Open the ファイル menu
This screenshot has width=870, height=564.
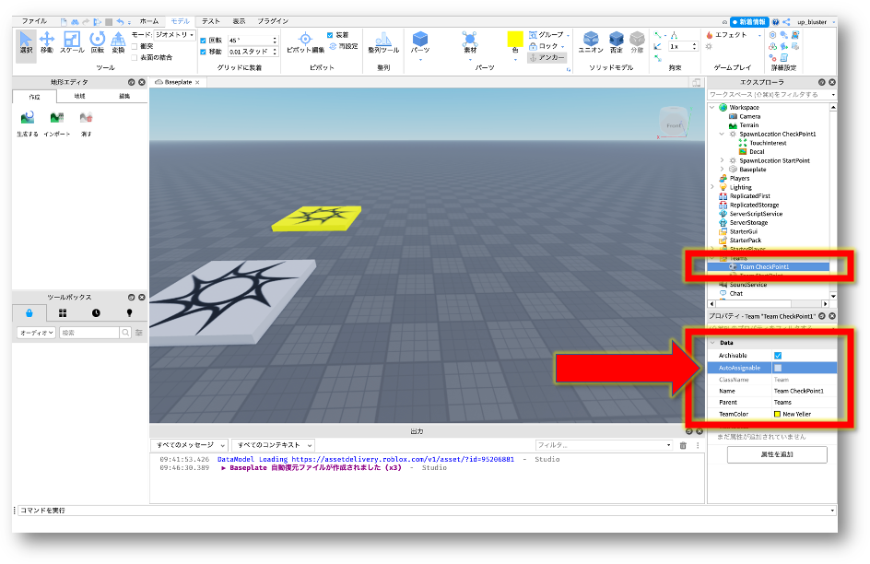(x=34, y=21)
